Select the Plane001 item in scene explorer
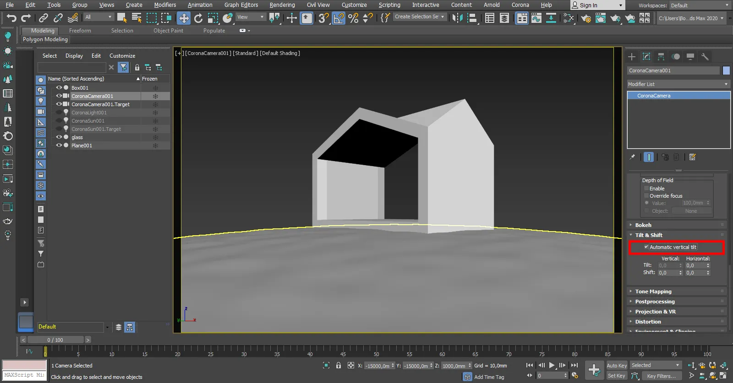This screenshot has width=733, height=383. (x=82, y=146)
